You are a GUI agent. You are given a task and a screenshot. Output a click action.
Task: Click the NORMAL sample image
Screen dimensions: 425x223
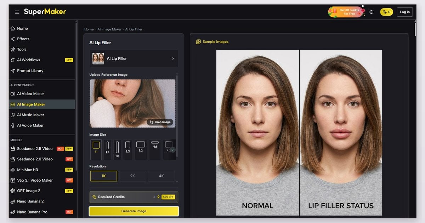[x=257, y=132]
